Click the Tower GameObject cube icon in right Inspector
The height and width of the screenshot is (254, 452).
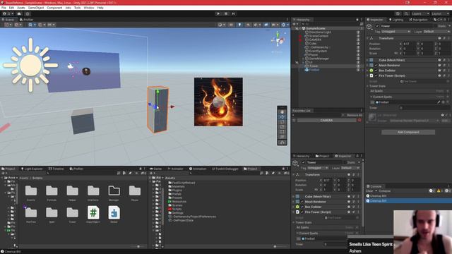369,27
